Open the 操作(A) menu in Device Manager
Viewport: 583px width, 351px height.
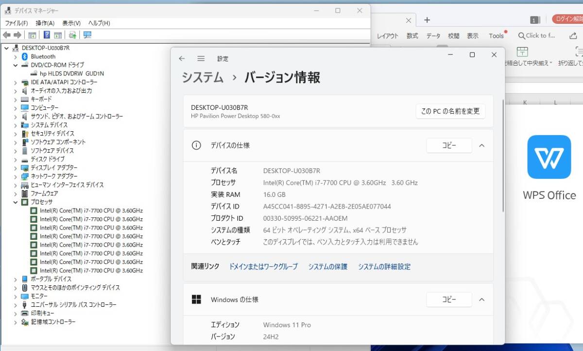point(45,23)
